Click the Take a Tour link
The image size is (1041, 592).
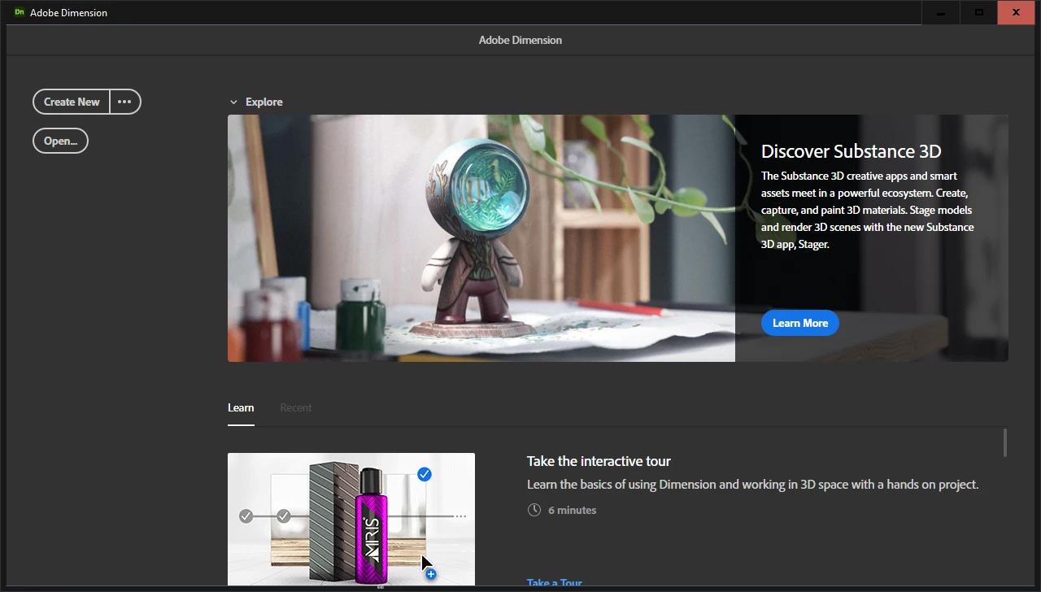click(x=555, y=582)
